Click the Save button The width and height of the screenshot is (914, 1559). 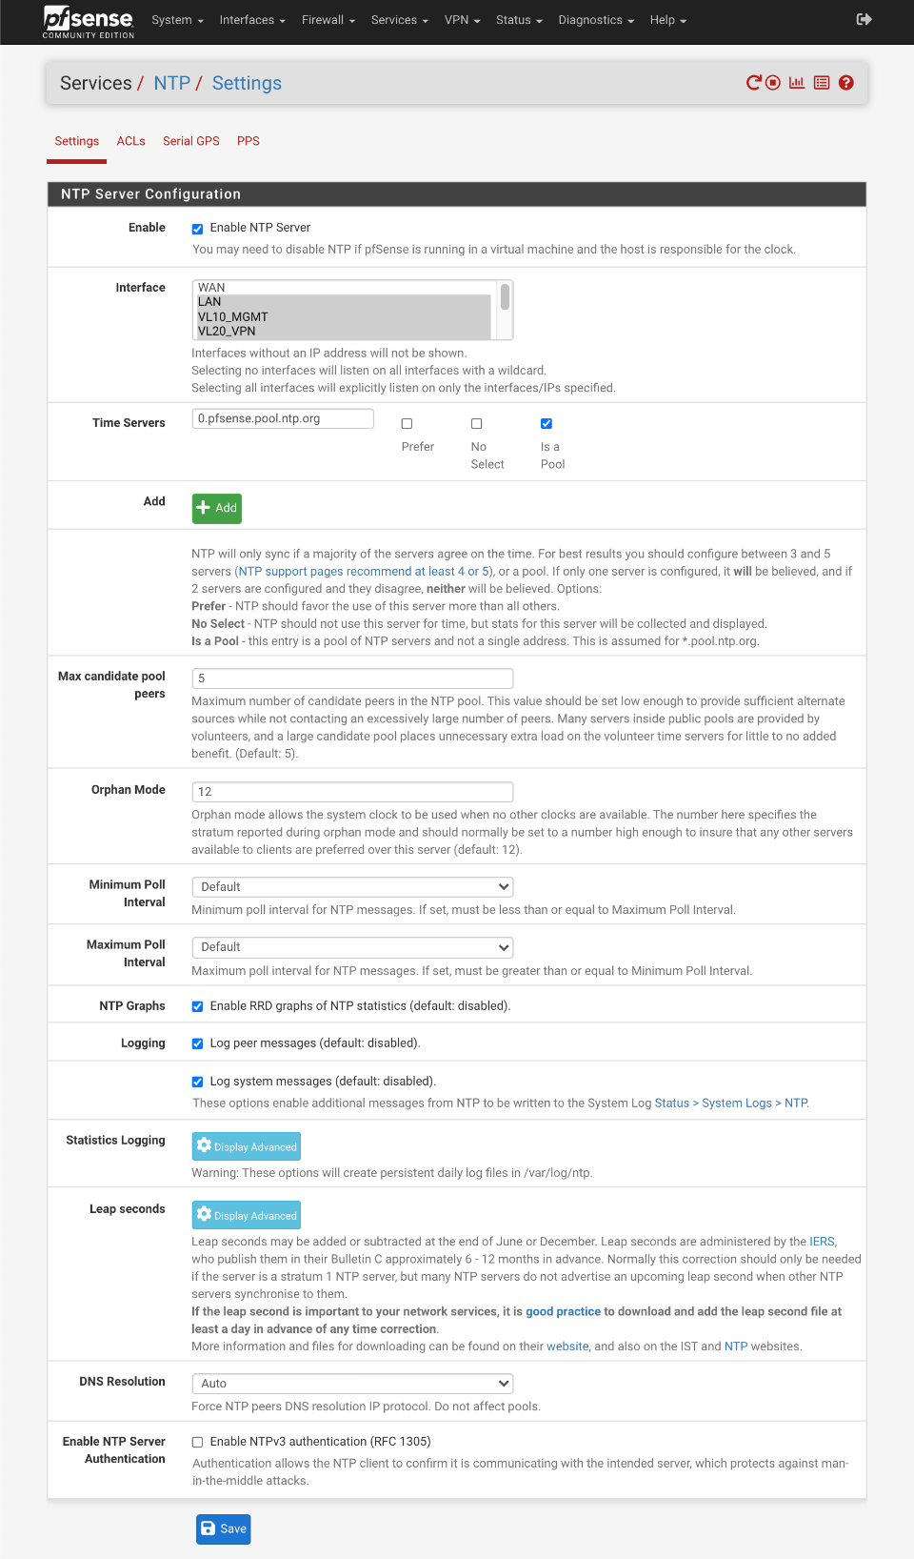[224, 1529]
